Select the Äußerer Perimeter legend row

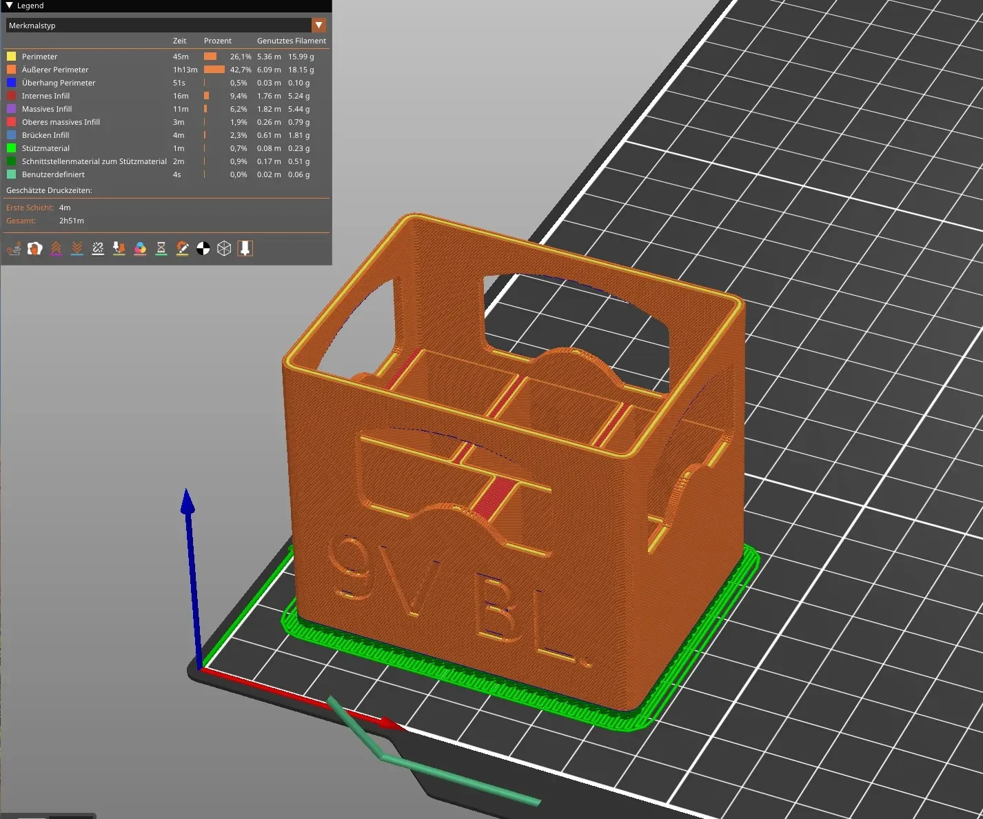166,70
